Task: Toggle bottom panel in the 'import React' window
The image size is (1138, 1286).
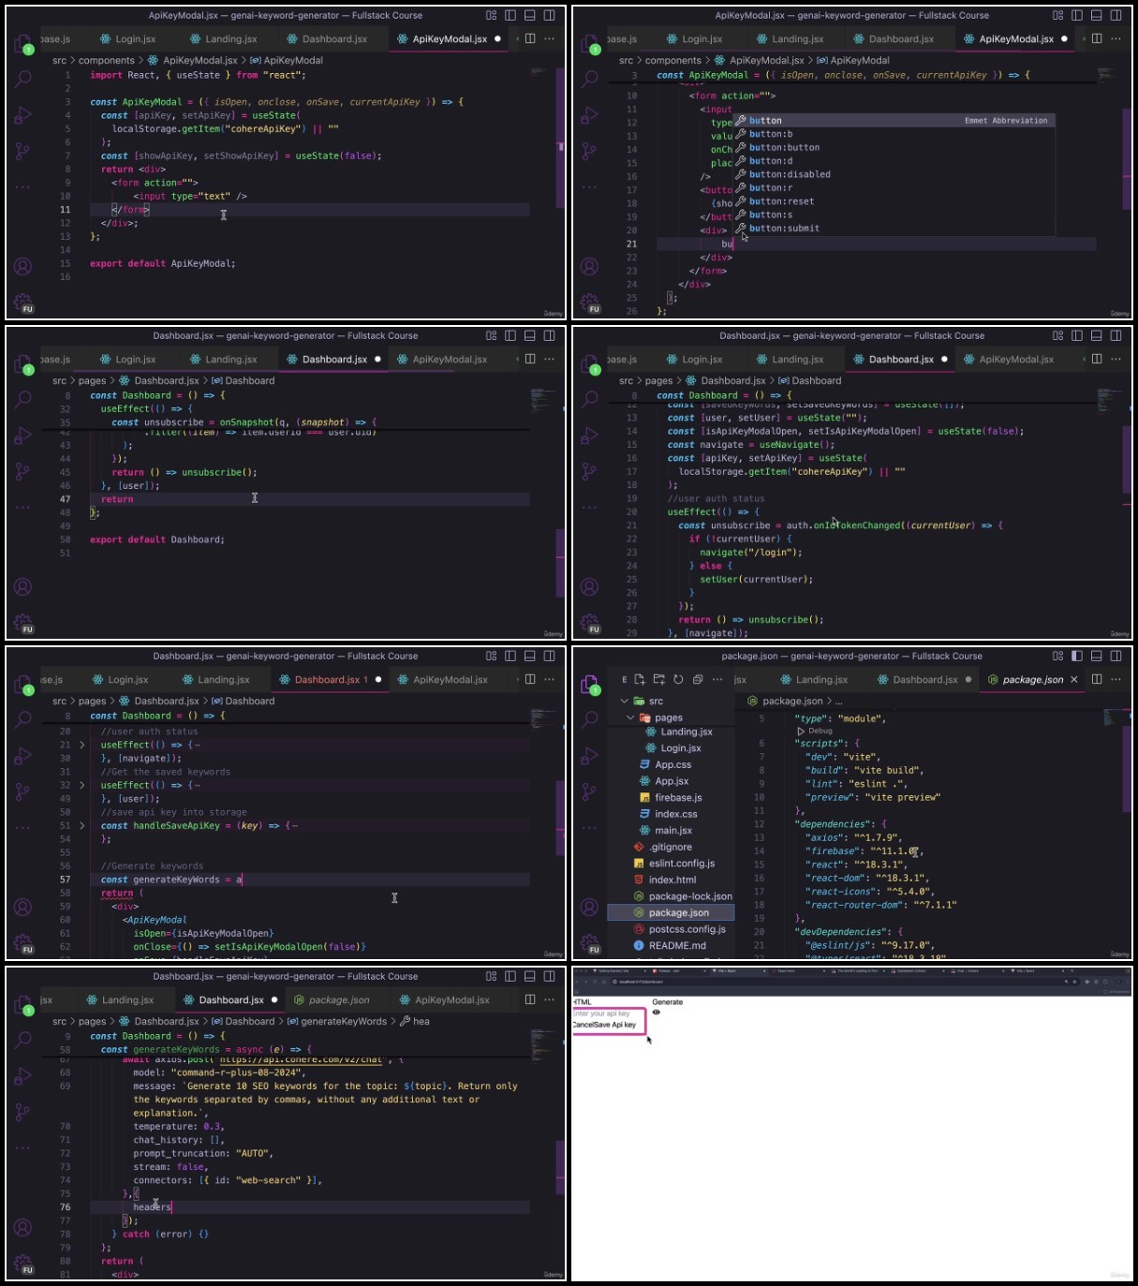Action: [x=530, y=15]
